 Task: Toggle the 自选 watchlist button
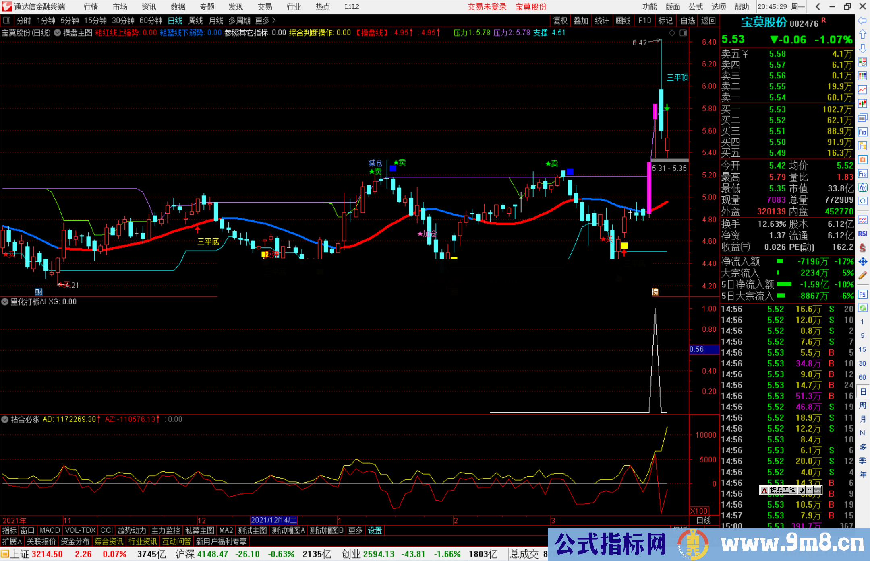click(686, 21)
